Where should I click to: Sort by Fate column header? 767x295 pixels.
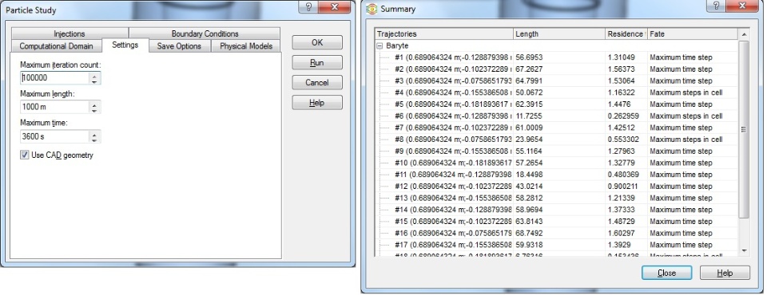692,33
